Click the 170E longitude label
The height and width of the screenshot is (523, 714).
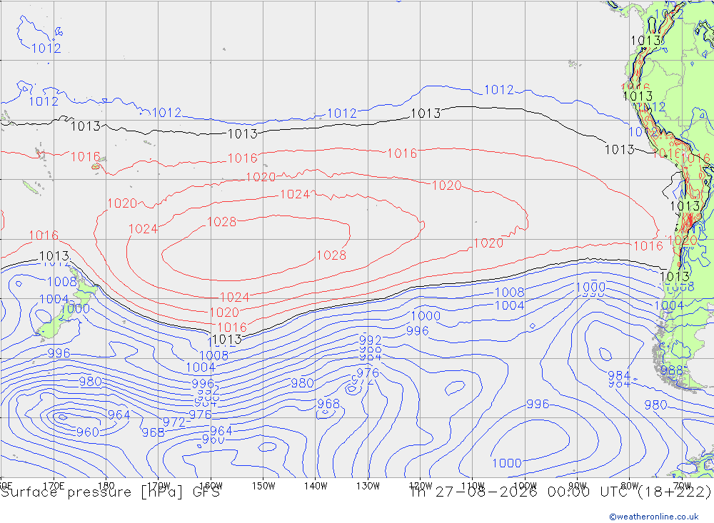pyautogui.click(x=54, y=486)
